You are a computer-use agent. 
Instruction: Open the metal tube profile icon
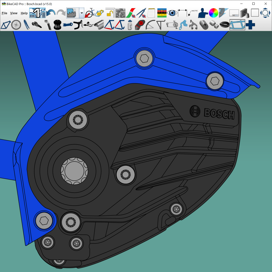[99, 25]
